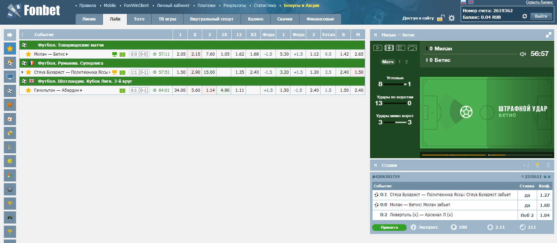Open the event column options menu
This screenshot has width=557, height=243.
(23, 35)
